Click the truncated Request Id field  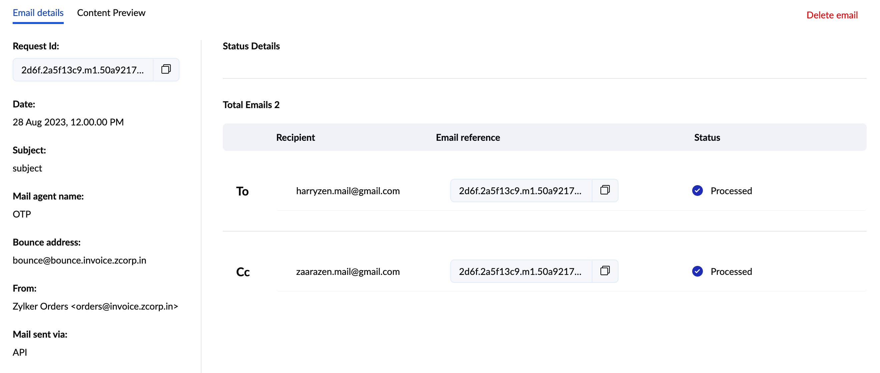click(x=82, y=69)
